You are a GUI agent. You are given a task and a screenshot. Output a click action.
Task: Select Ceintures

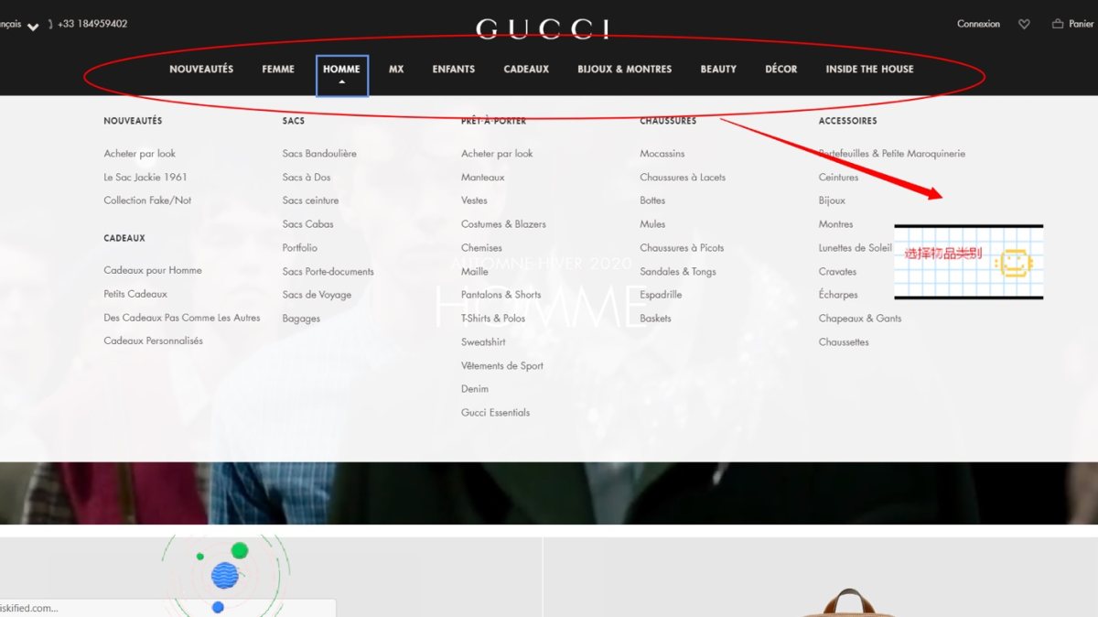(838, 177)
